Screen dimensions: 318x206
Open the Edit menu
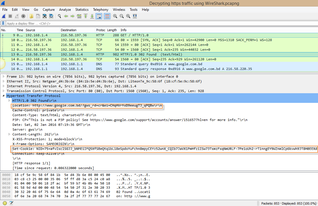point(15,9)
